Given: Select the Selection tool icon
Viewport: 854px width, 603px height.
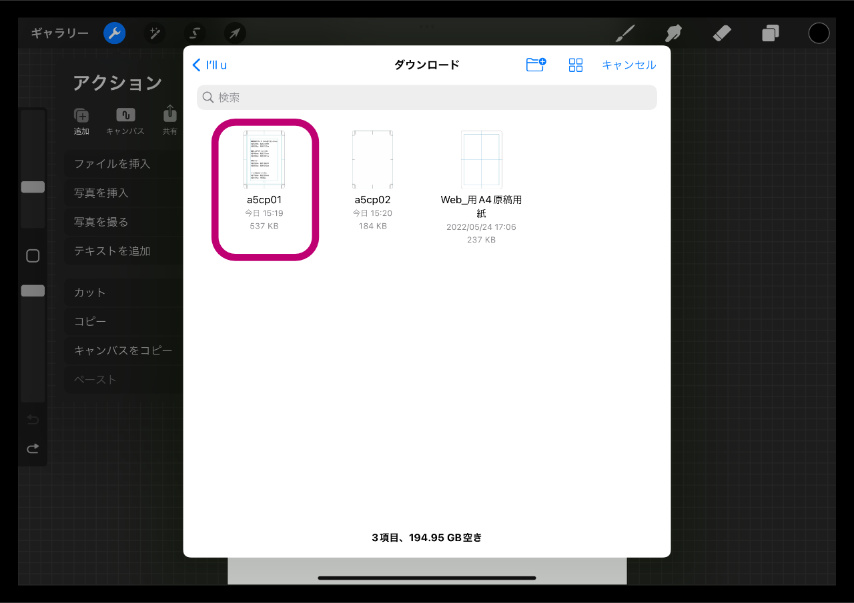Looking at the screenshot, I should pyautogui.click(x=195, y=33).
